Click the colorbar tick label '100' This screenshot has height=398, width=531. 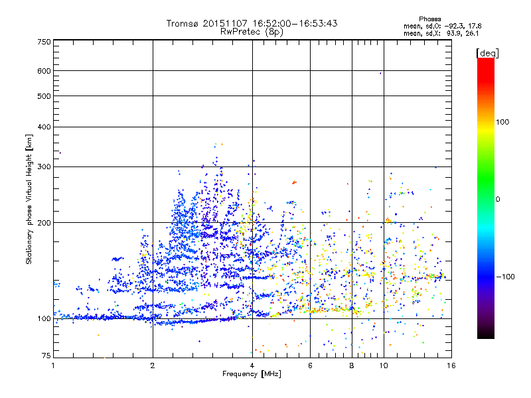click(x=502, y=122)
